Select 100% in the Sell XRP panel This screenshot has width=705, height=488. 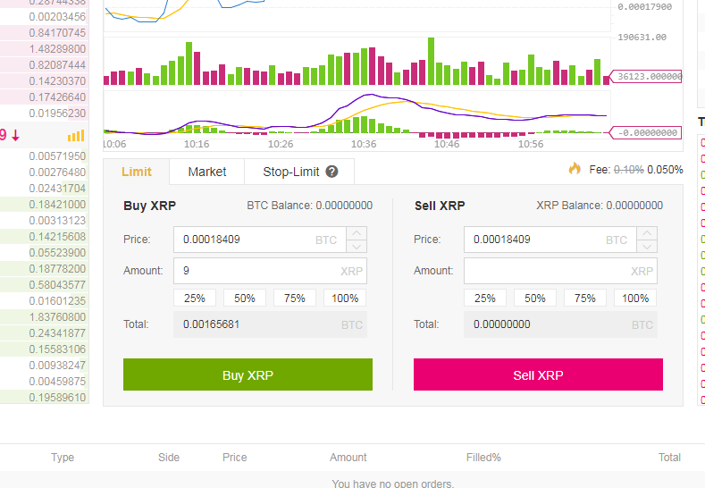pos(635,299)
